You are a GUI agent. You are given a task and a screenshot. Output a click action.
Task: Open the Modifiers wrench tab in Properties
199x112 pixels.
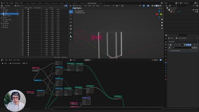pyautogui.click(x=166, y=62)
